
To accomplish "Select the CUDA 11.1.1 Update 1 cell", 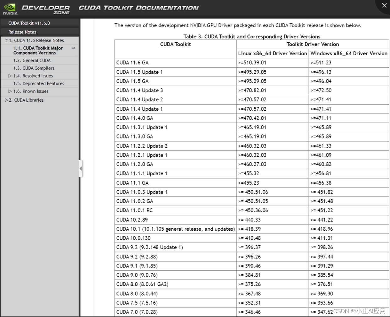I will 176,173.
